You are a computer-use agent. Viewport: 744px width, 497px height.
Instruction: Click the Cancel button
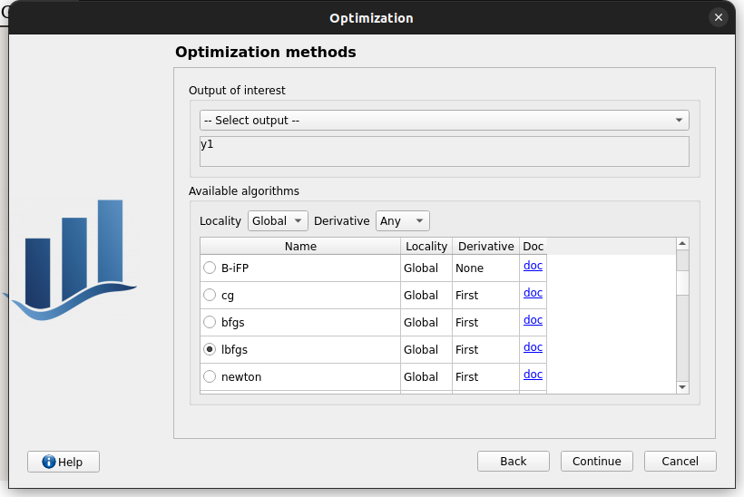(680, 462)
